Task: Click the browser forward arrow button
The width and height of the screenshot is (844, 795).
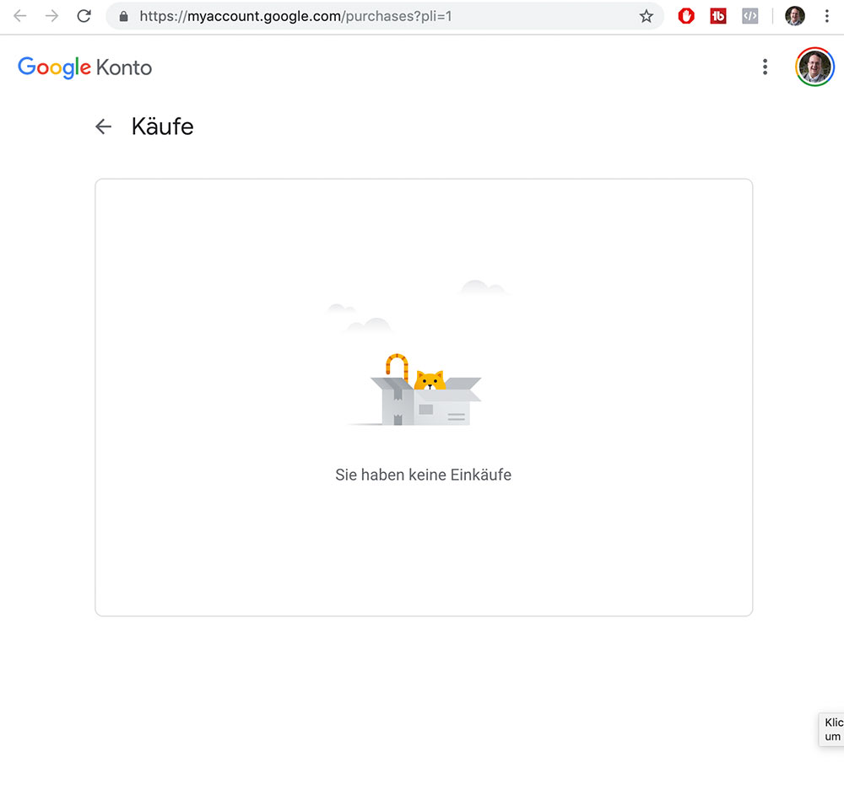Action: pos(52,16)
